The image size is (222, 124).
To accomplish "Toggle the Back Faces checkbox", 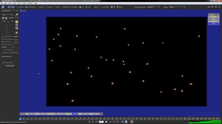I will [x=2, y=42].
